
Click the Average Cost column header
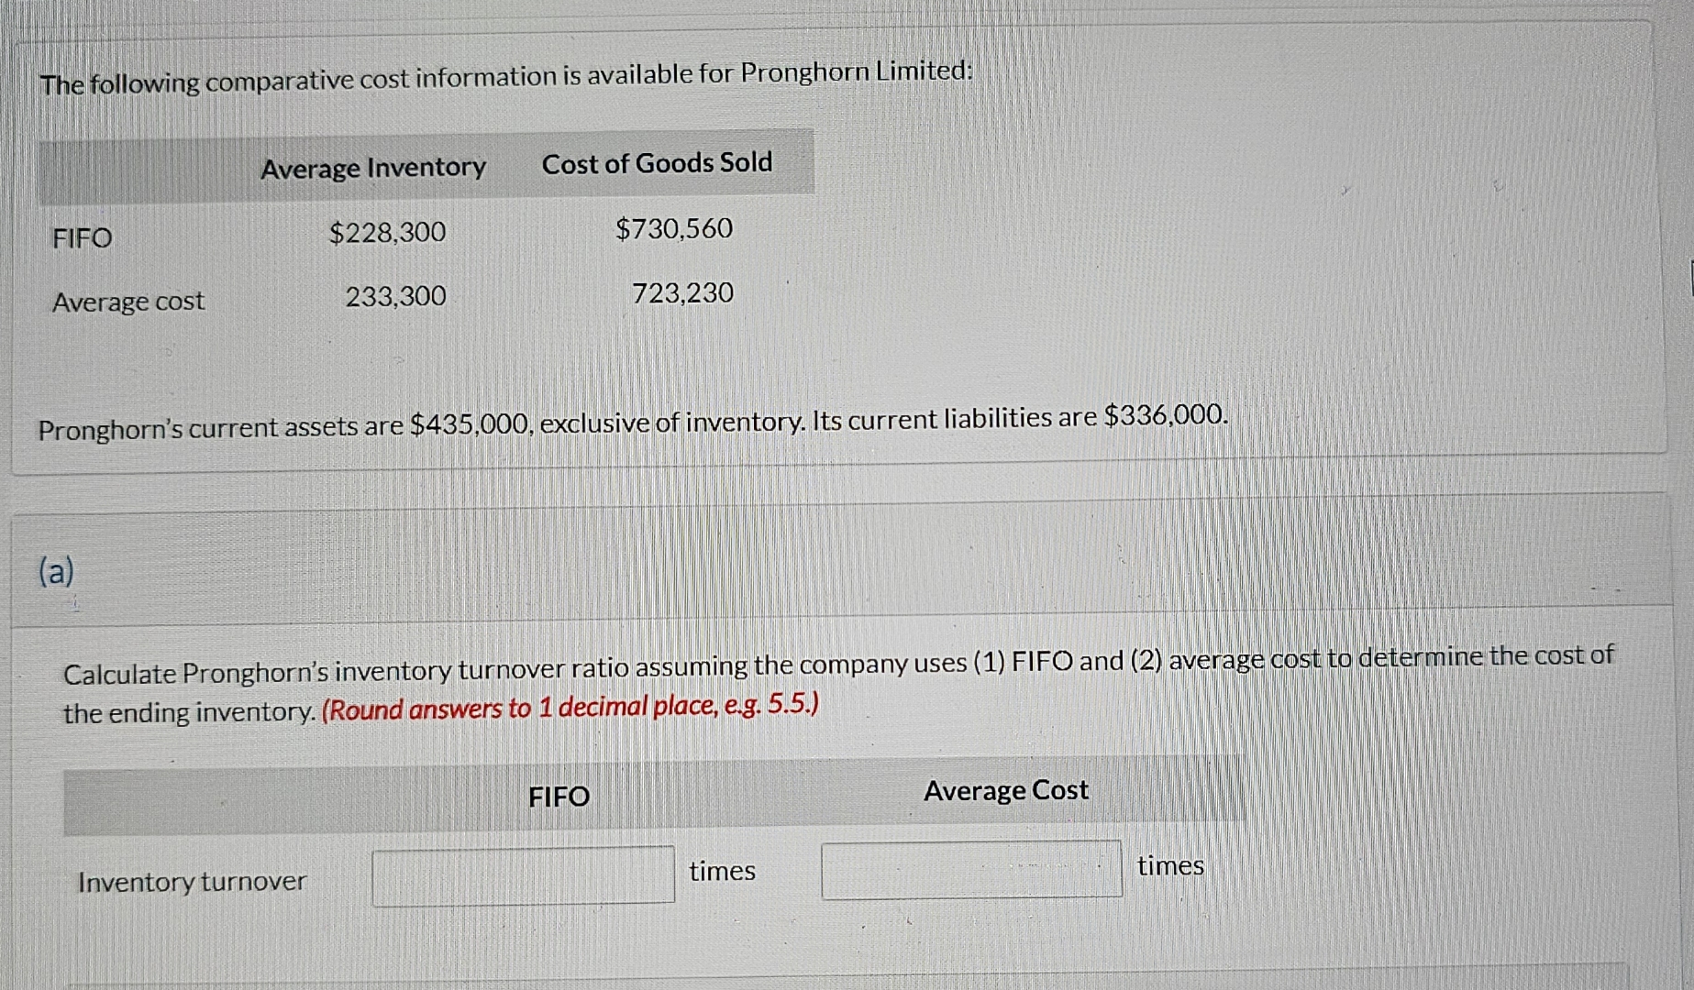click(1005, 790)
